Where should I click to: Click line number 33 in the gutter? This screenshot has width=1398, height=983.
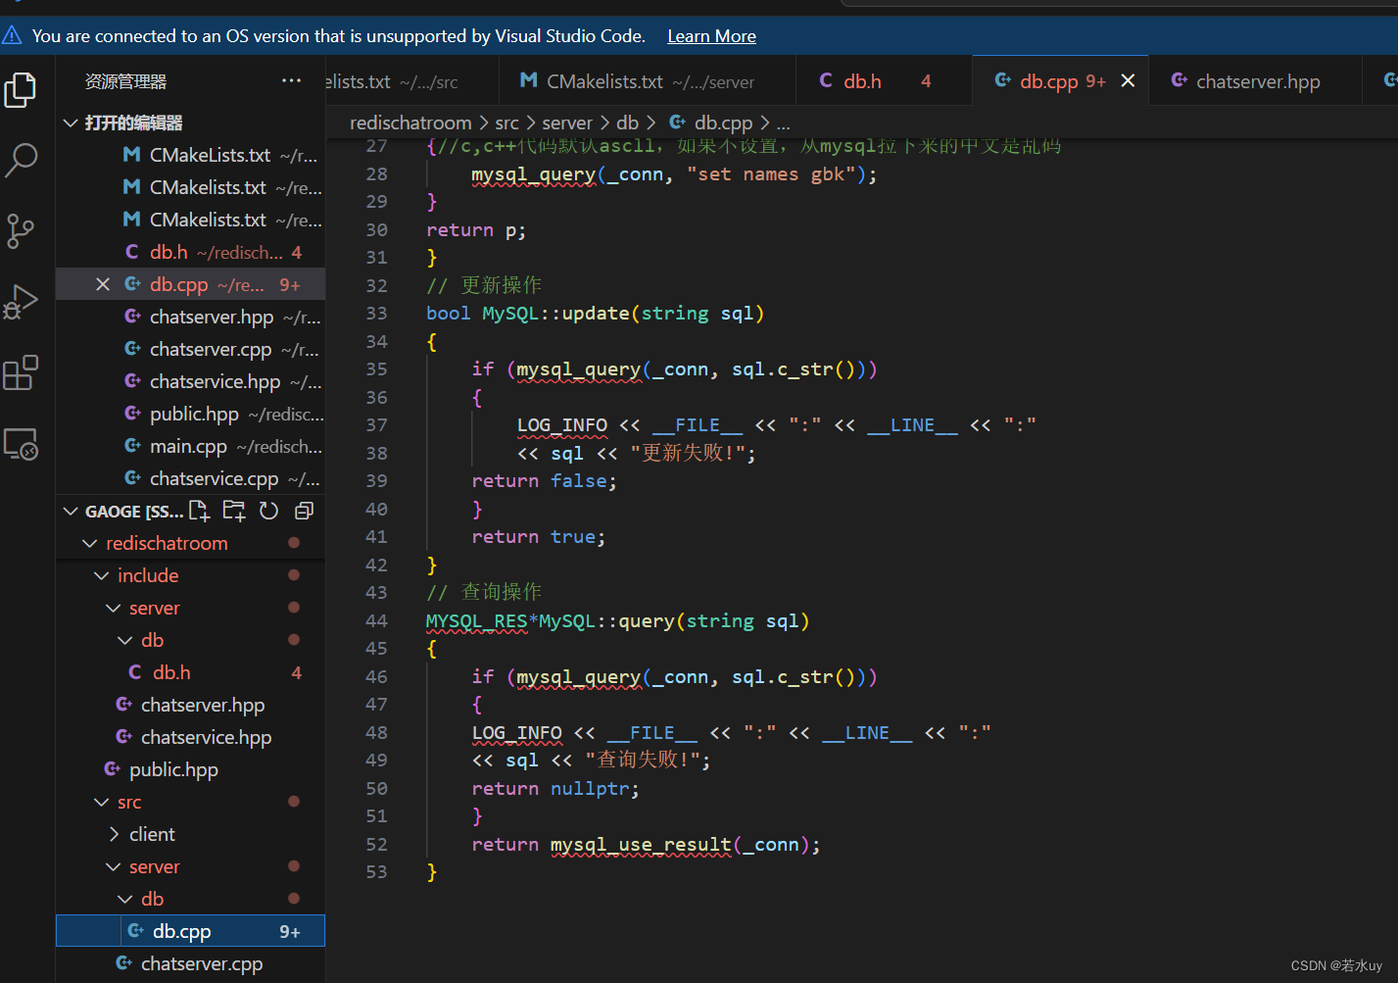(376, 314)
